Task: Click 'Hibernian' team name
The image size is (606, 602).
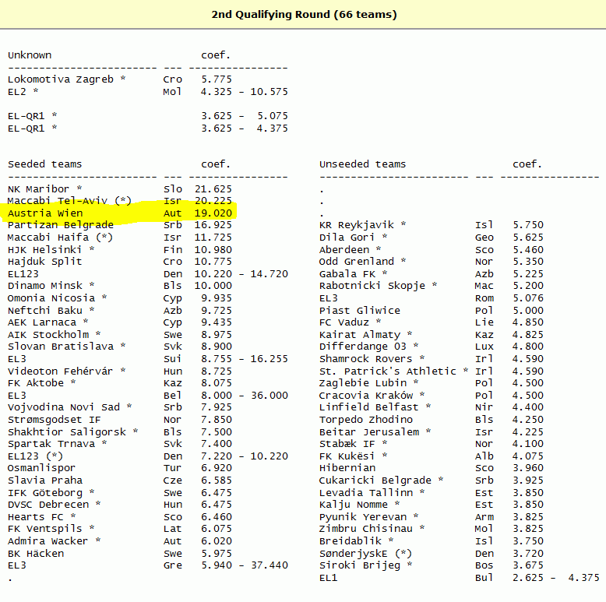Action: [x=347, y=468]
